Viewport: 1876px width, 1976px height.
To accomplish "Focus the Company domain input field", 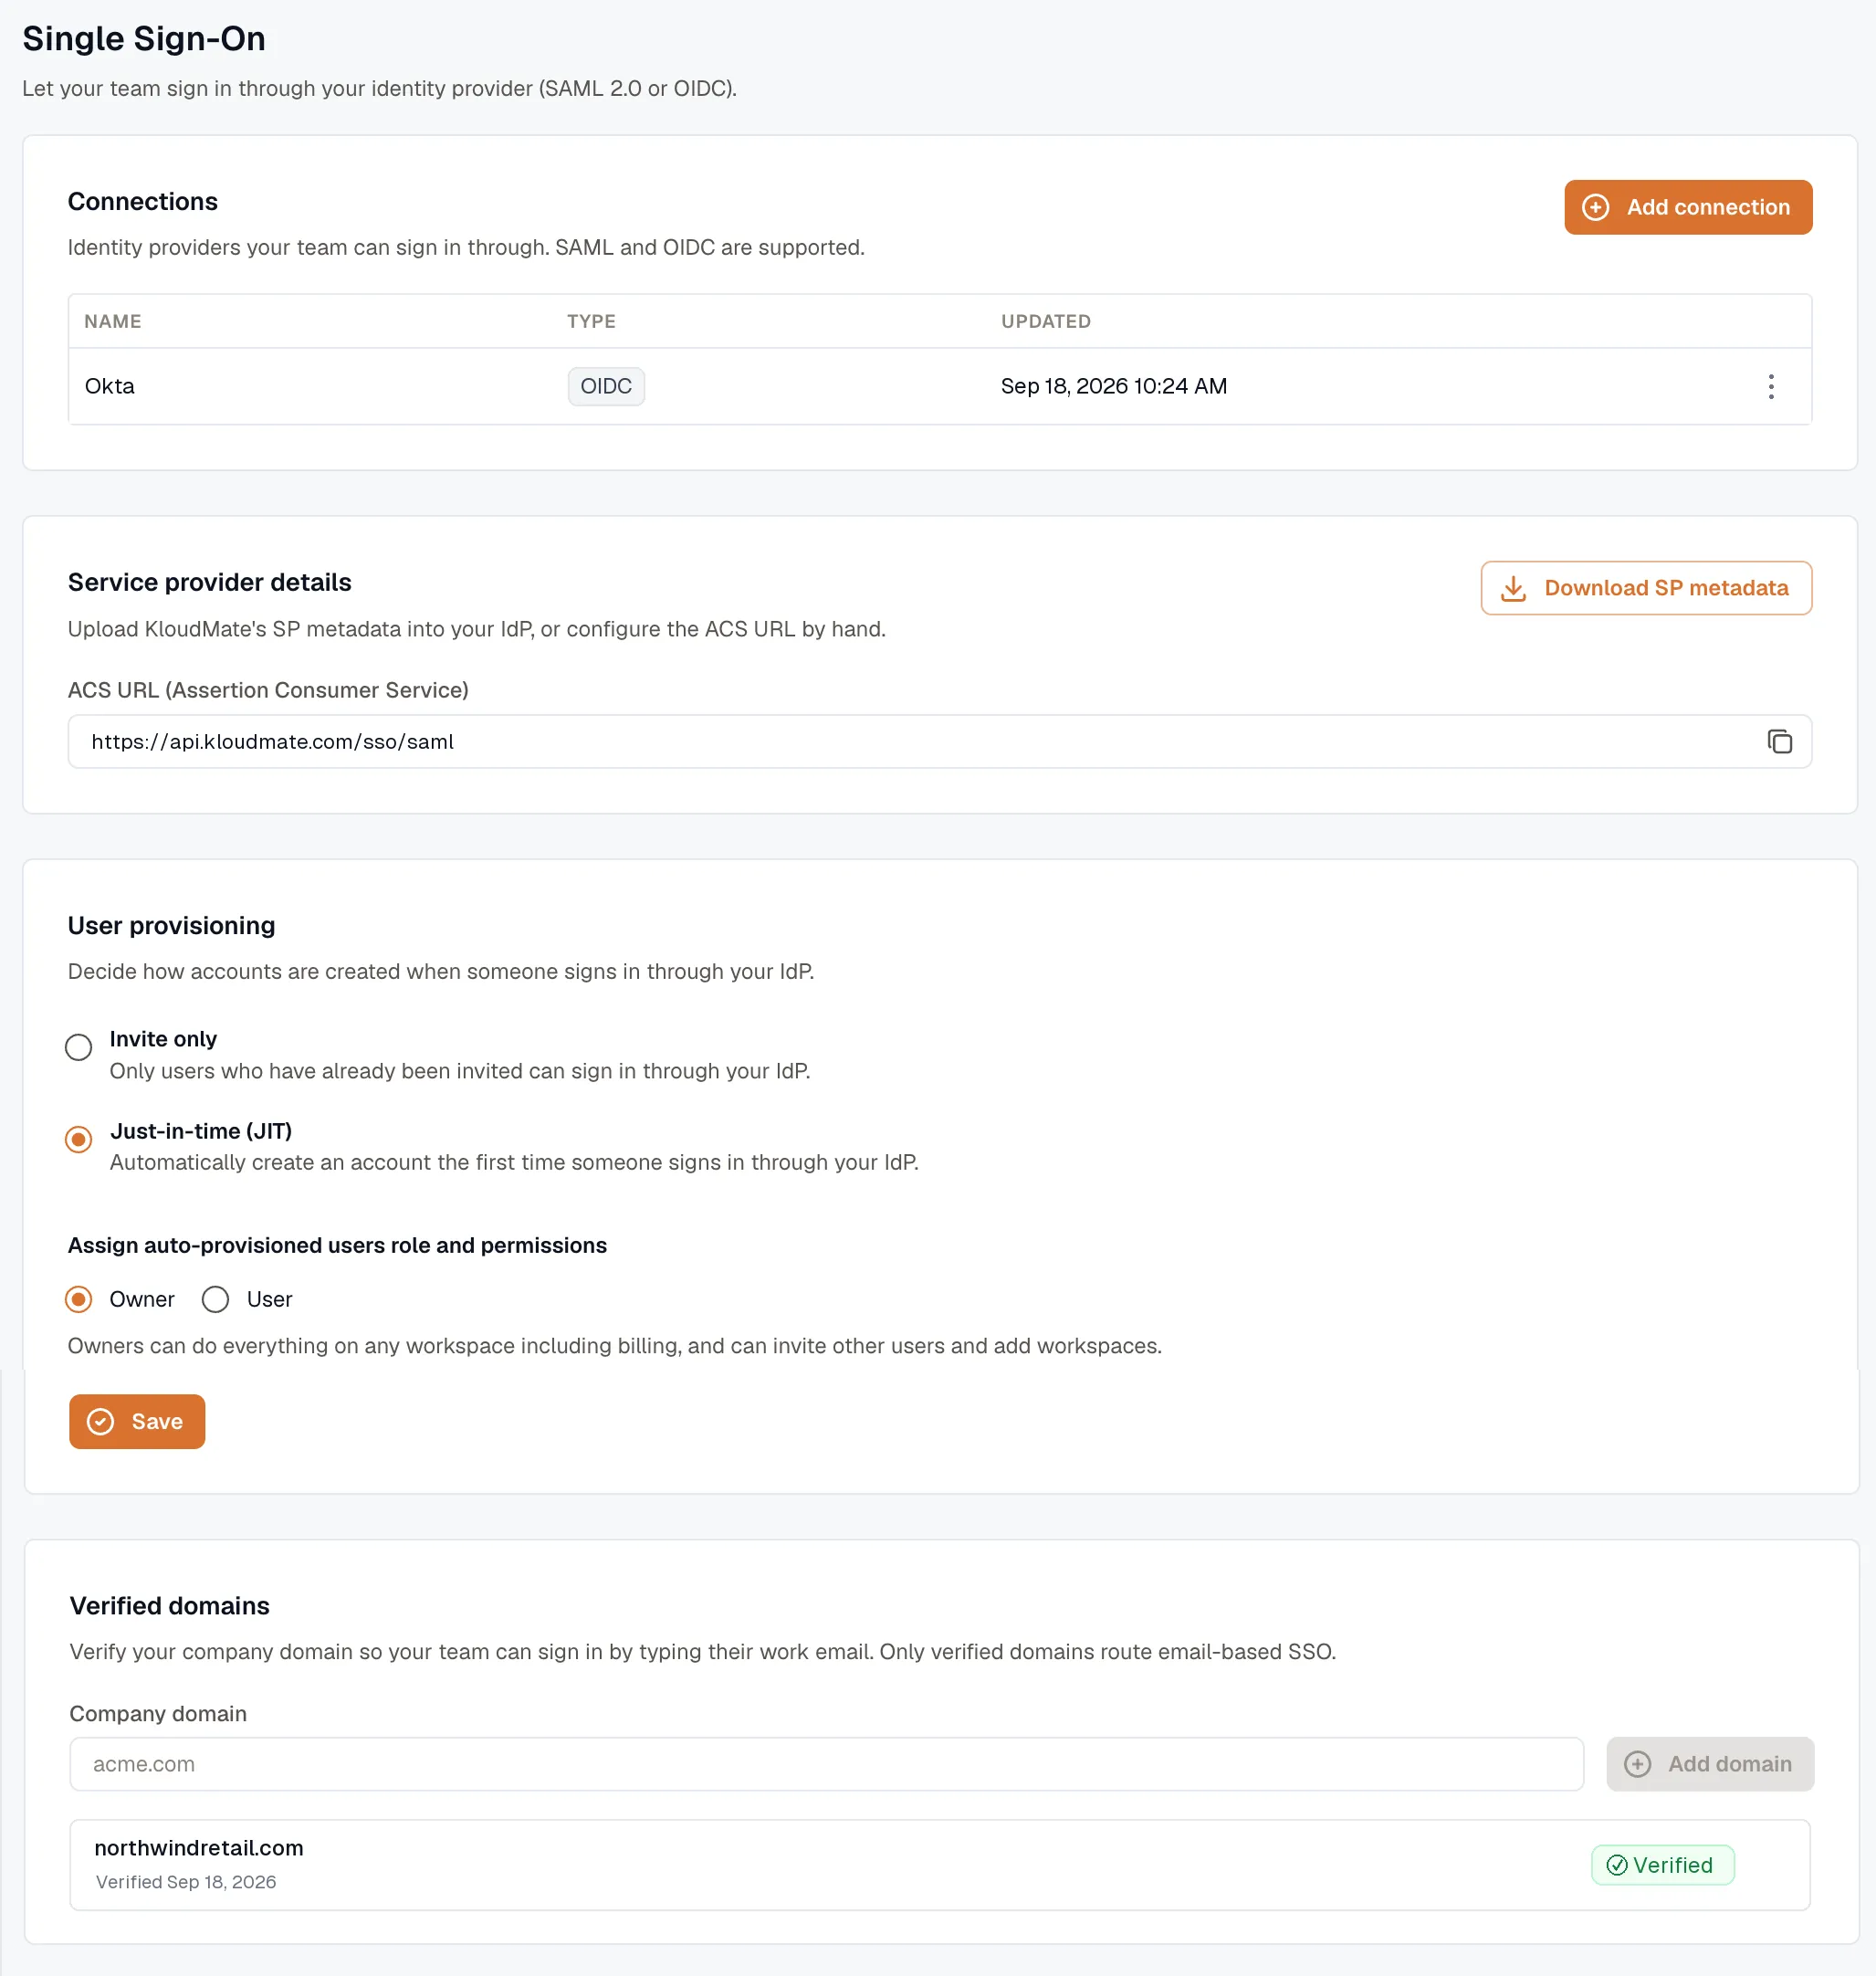I will (826, 1764).
